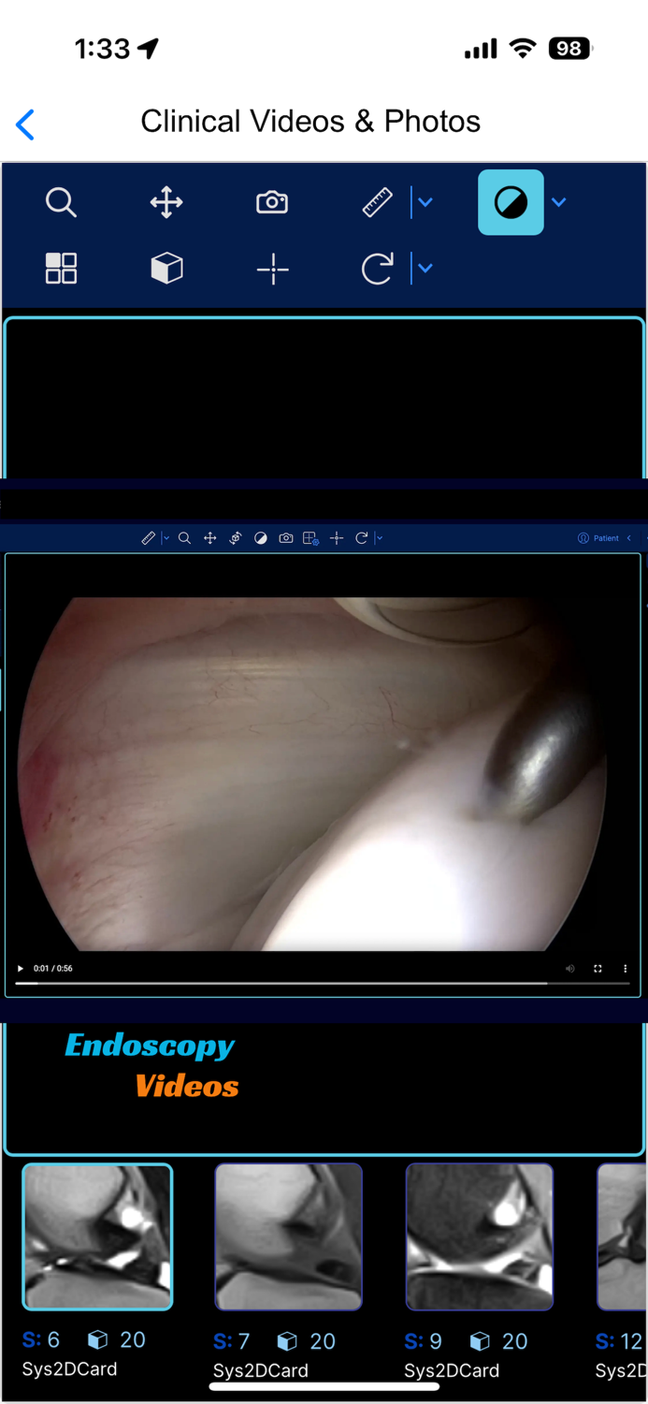The width and height of the screenshot is (648, 1404).
Task: Seek on the video progress bar
Action: [323, 984]
